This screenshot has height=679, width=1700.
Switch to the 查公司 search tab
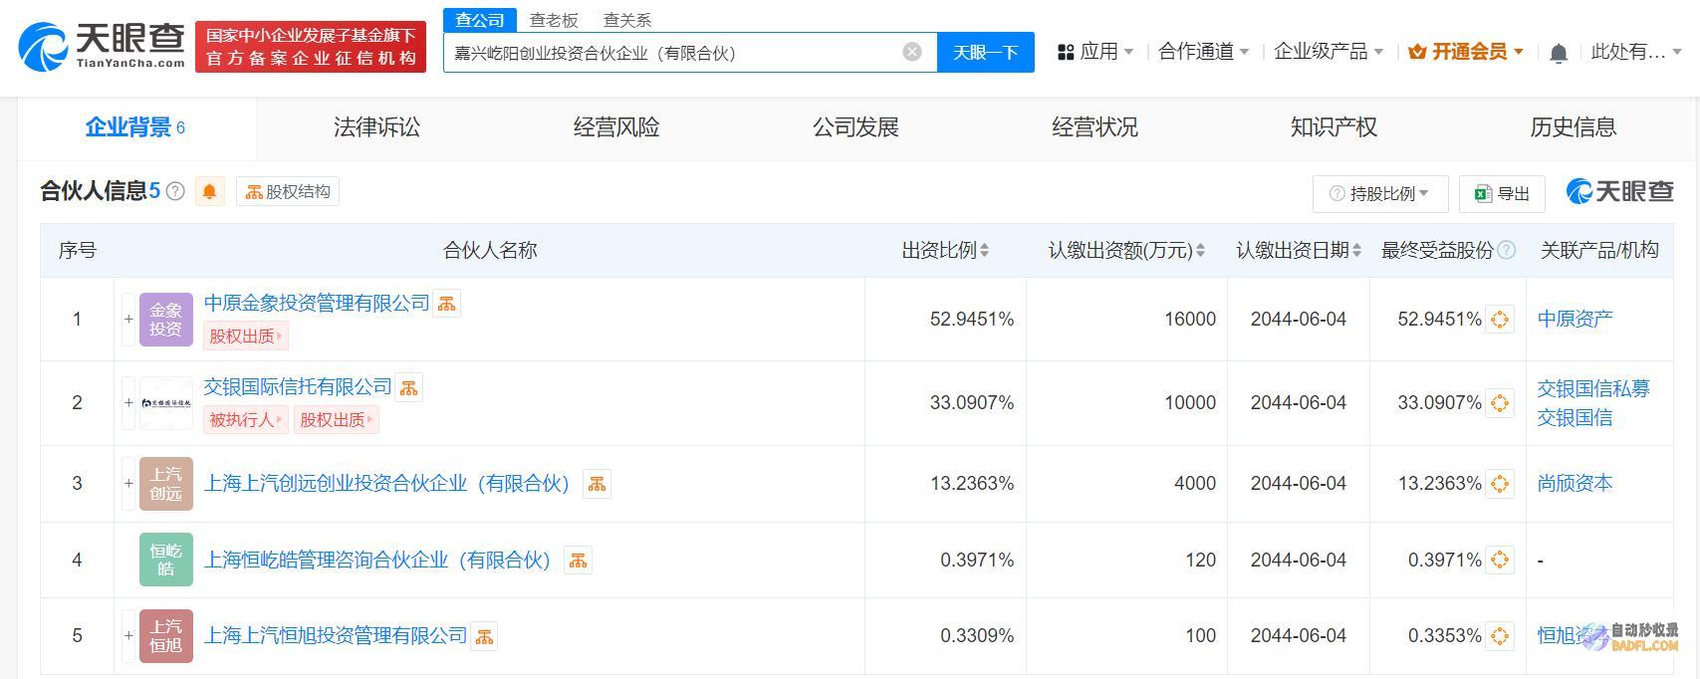[x=480, y=20]
